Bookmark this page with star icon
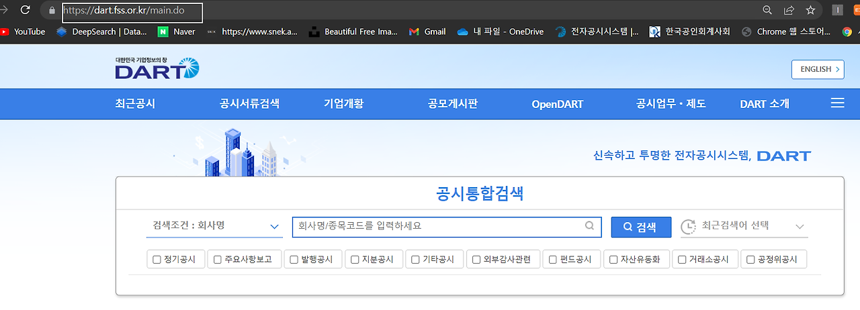The width and height of the screenshot is (860, 310). coord(810,10)
